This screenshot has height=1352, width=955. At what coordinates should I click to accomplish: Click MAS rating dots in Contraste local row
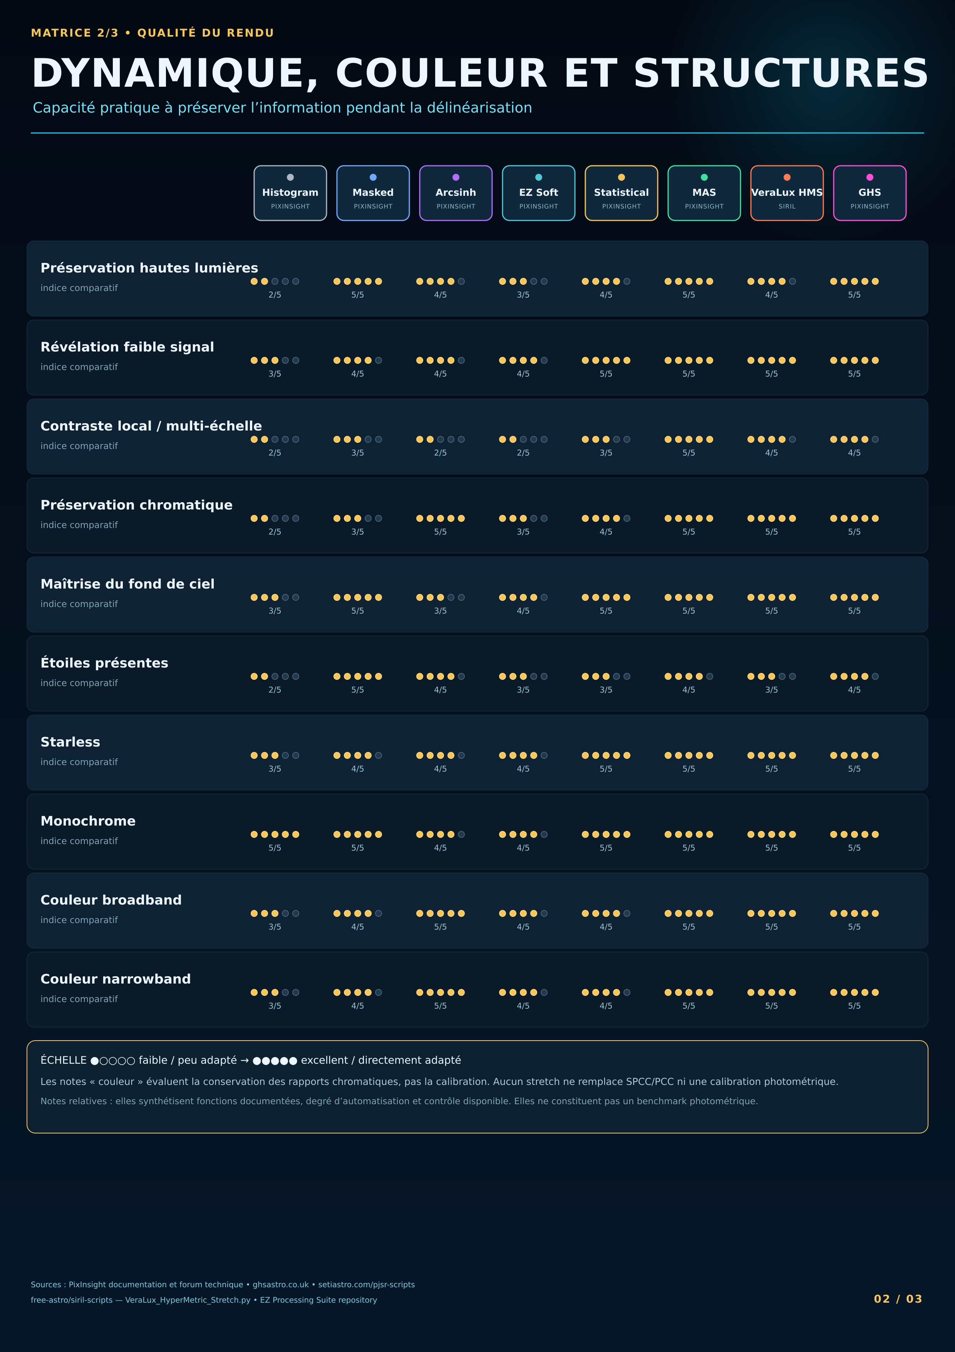pos(689,439)
